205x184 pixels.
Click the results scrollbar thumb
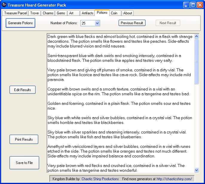click(x=197, y=62)
